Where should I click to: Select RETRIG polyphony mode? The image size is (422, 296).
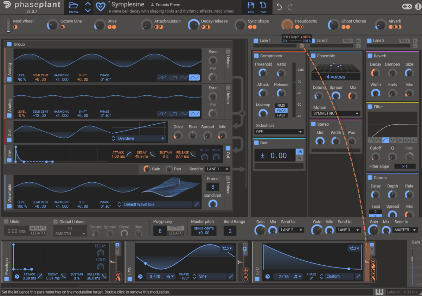tap(175, 228)
